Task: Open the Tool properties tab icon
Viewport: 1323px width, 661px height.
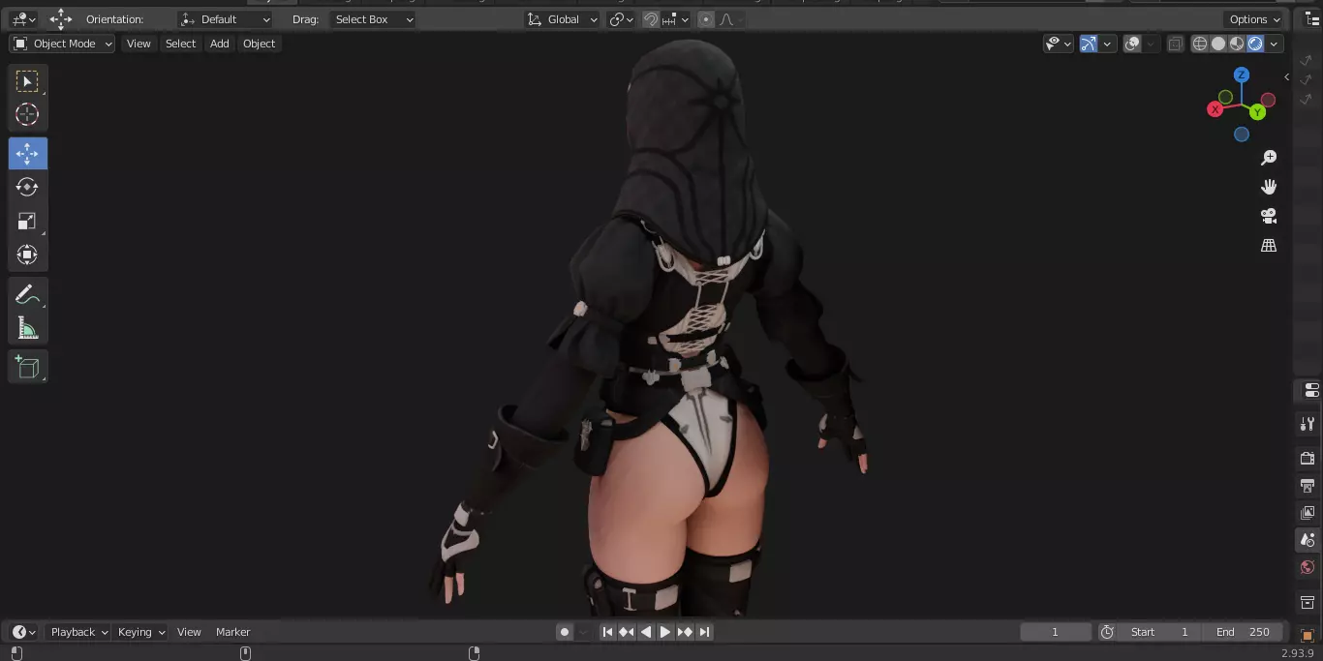Action: (1308, 424)
